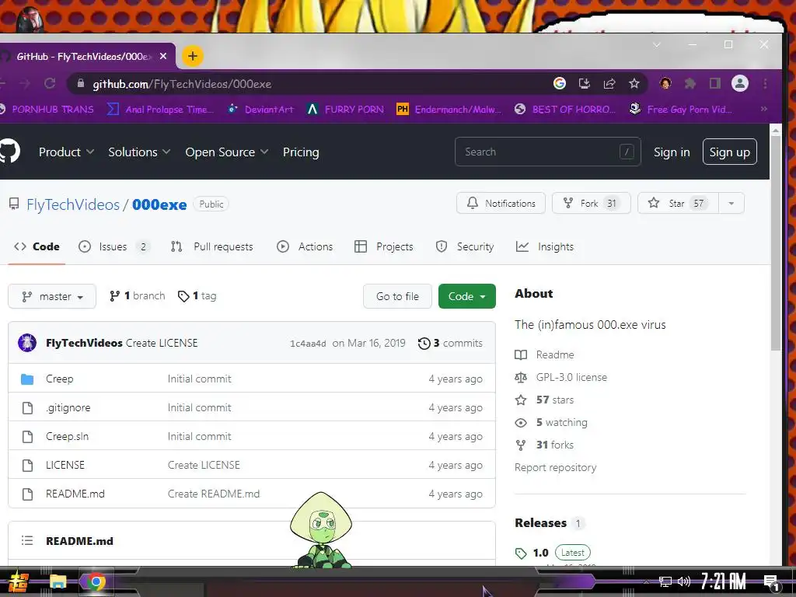View the 1 branch link

click(137, 296)
